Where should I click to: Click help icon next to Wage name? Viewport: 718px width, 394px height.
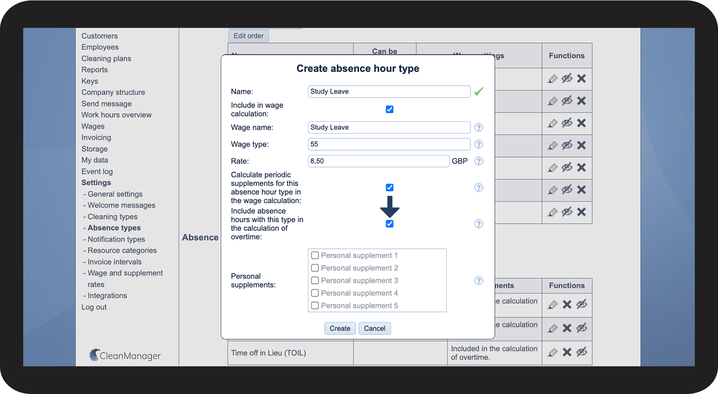[x=479, y=127]
